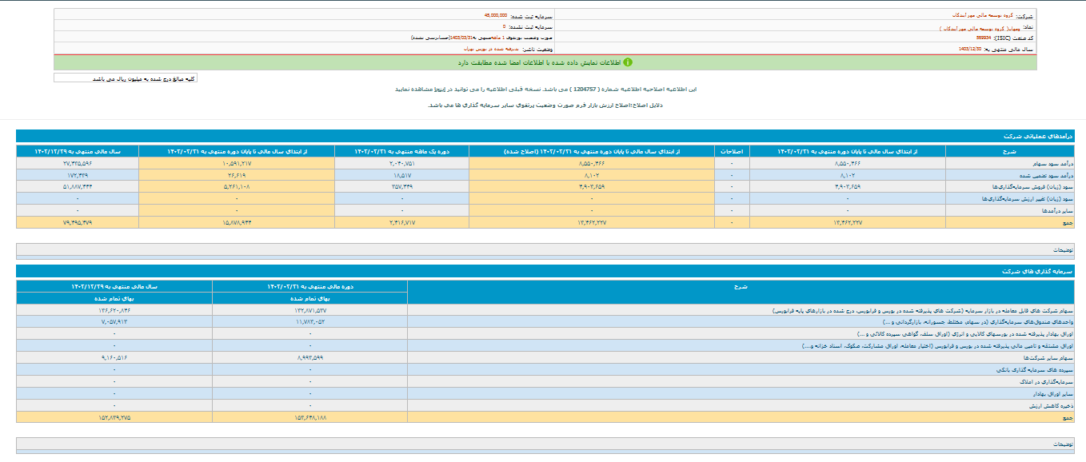Image resolution: width=1086 pixels, height=462 pixels.
Task: Click the total cell showing 79,495,479
Action: coord(77,222)
